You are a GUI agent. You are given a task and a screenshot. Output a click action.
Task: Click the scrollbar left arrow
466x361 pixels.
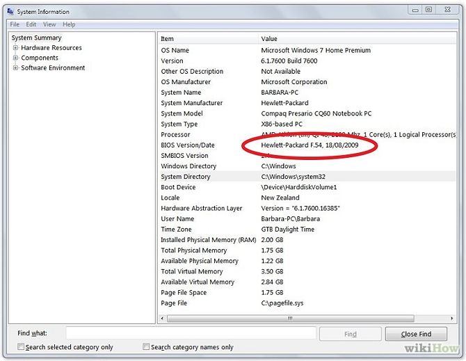[162, 318]
